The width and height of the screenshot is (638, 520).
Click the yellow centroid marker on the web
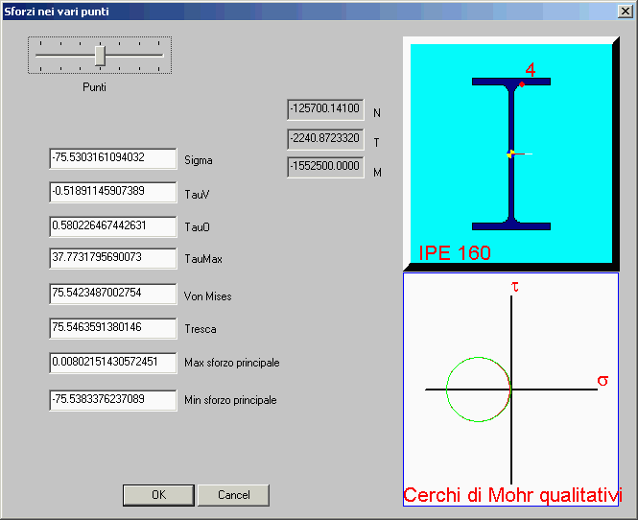coord(510,154)
